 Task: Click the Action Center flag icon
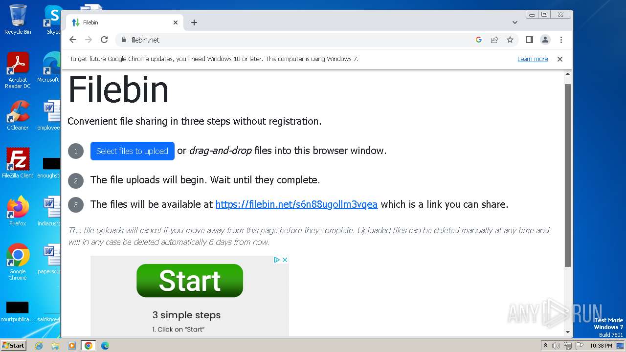[x=579, y=346]
